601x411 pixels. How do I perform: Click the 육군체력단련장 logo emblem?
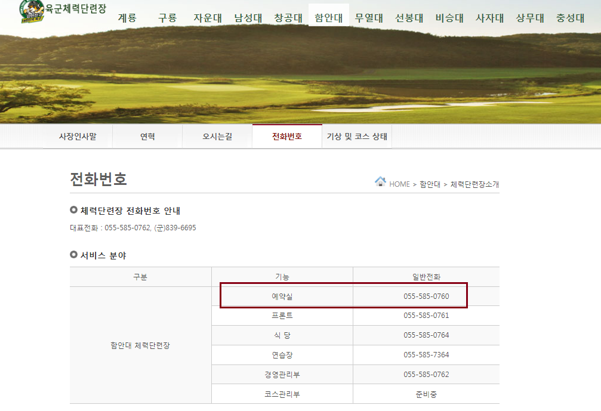(x=32, y=11)
